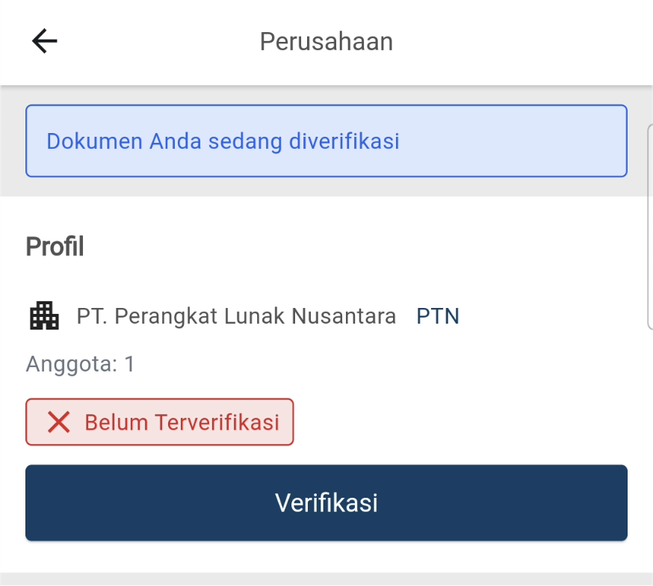Tap the back arrow icon
The width and height of the screenshot is (653, 586).
(45, 41)
